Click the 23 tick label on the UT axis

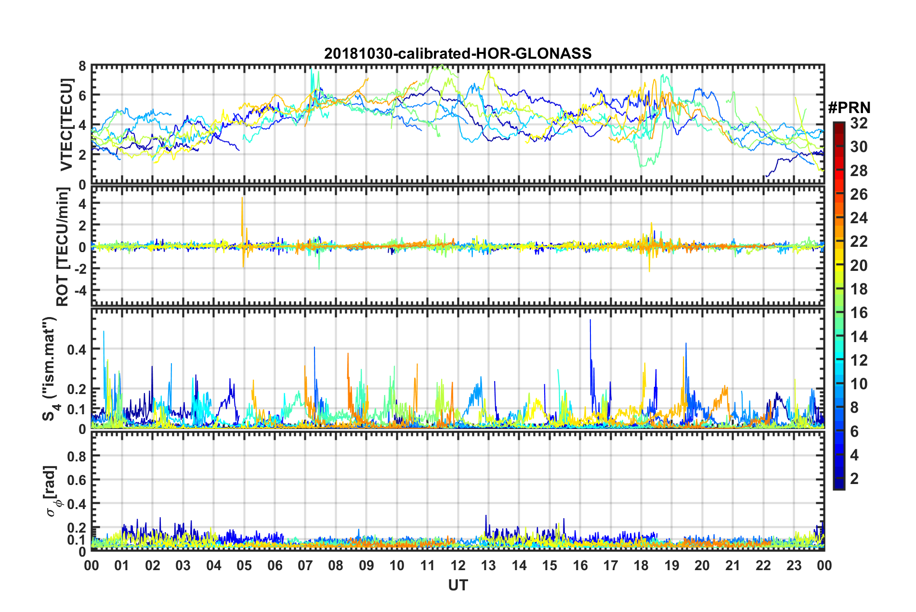[x=794, y=565]
